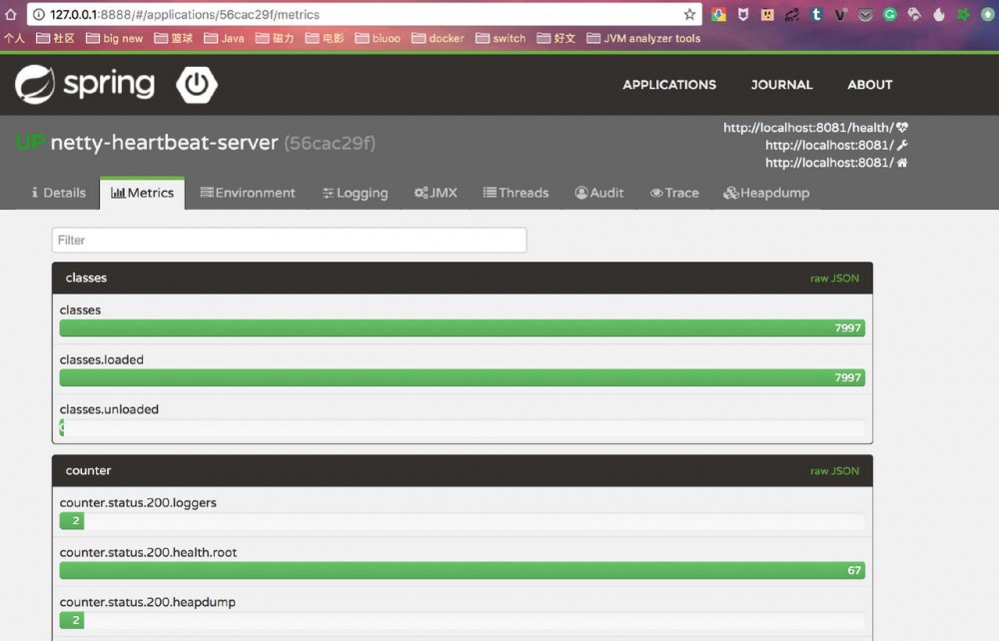Click the counter.status.200.health.root label

click(x=148, y=552)
